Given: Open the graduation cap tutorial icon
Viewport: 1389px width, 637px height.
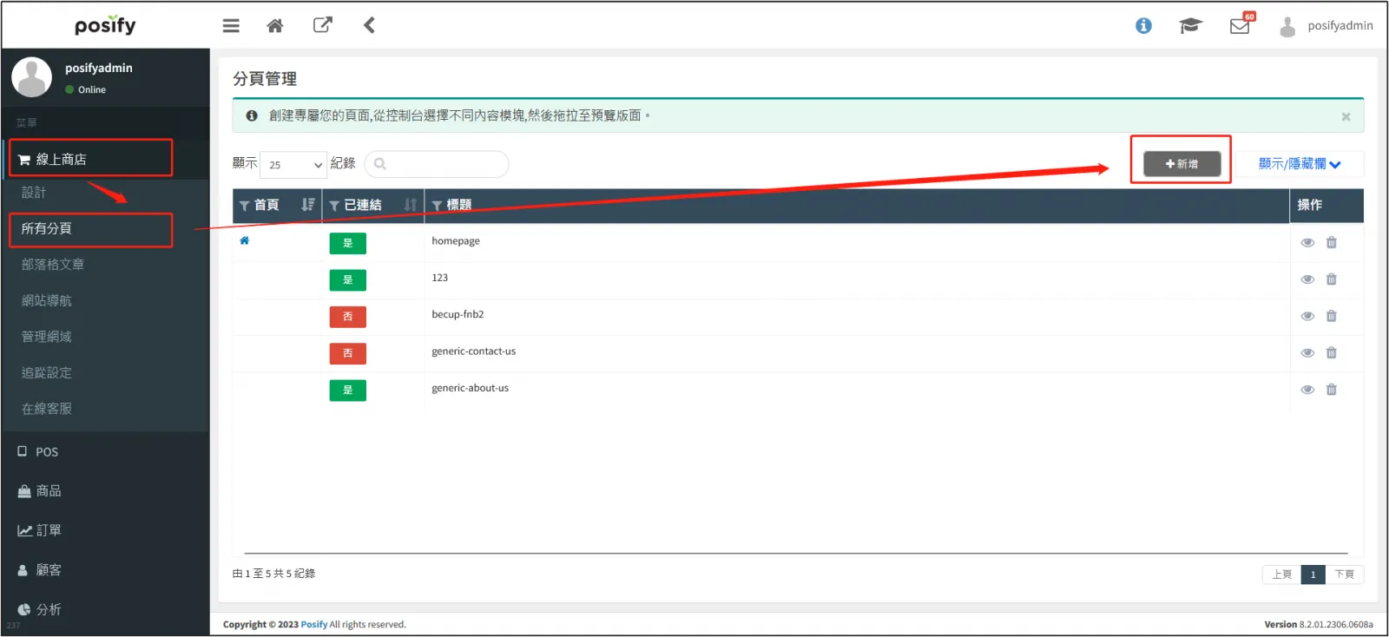Looking at the screenshot, I should [x=1190, y=26].
